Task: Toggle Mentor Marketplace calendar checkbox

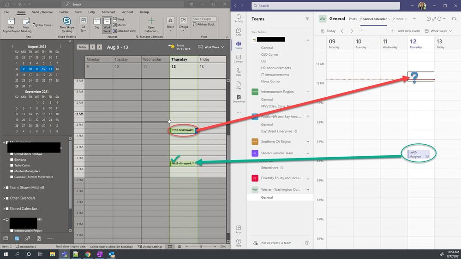Action: click(x=12, y=171)
